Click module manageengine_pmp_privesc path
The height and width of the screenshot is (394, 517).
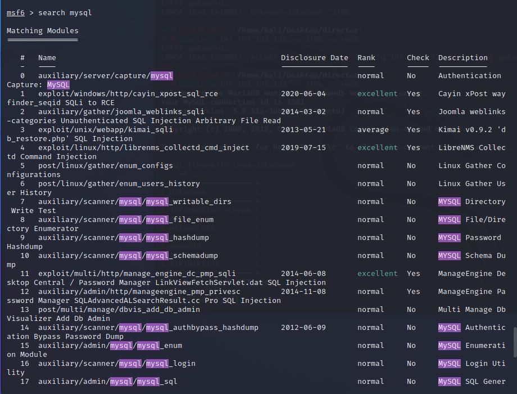tap(139, 292)
